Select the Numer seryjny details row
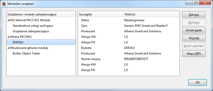 pyautogui.click(x=129, y=59)
